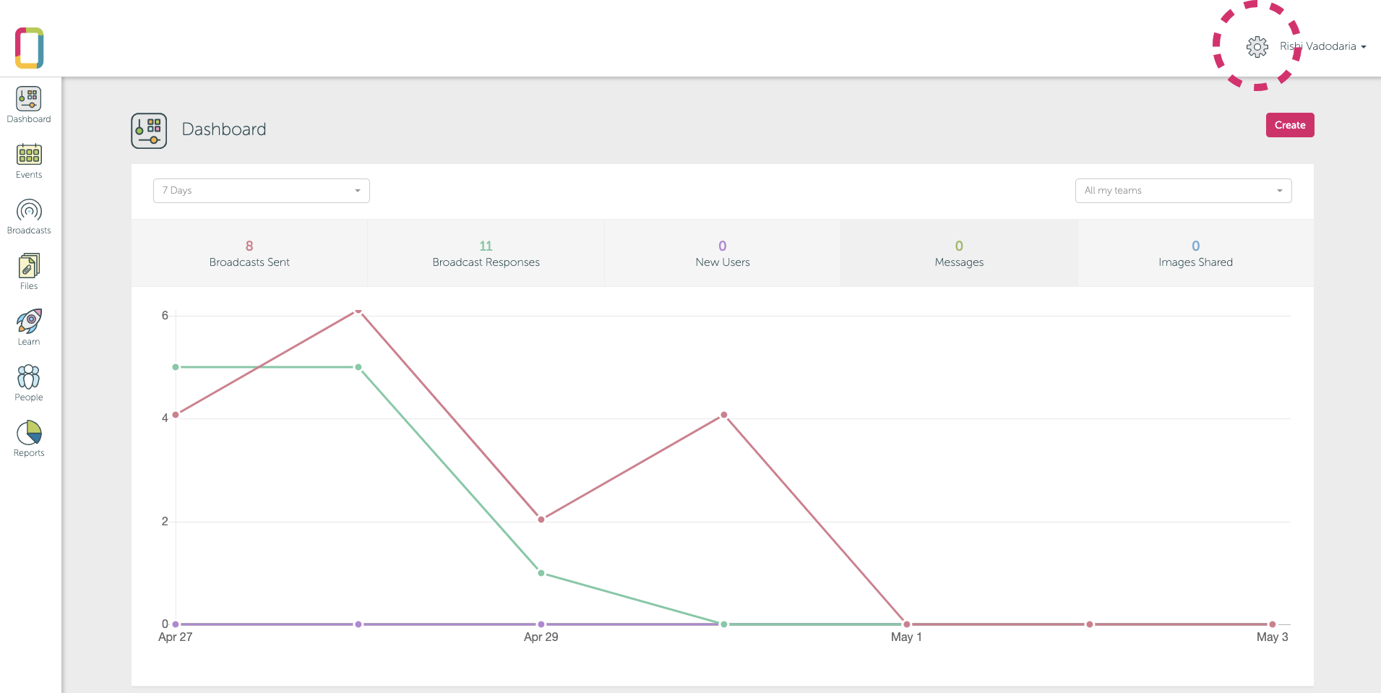Image resolution: width=1381 pixels, height=693 pixels.
Task: Open the Rishi Vadodaria user menu
Action: coord(1323,46)
